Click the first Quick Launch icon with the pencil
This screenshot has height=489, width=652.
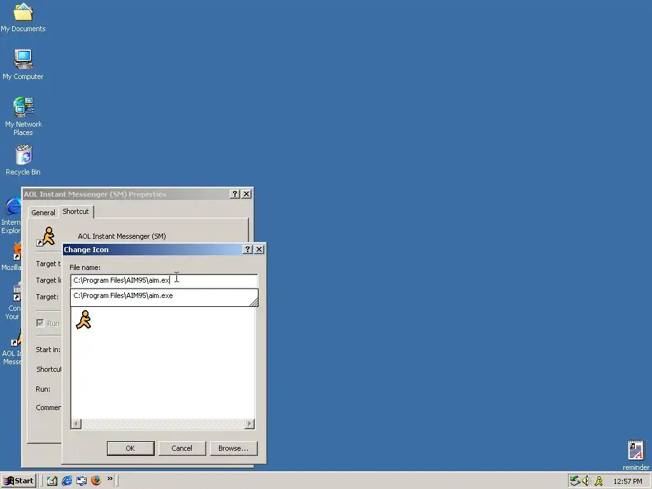(52, 481)
